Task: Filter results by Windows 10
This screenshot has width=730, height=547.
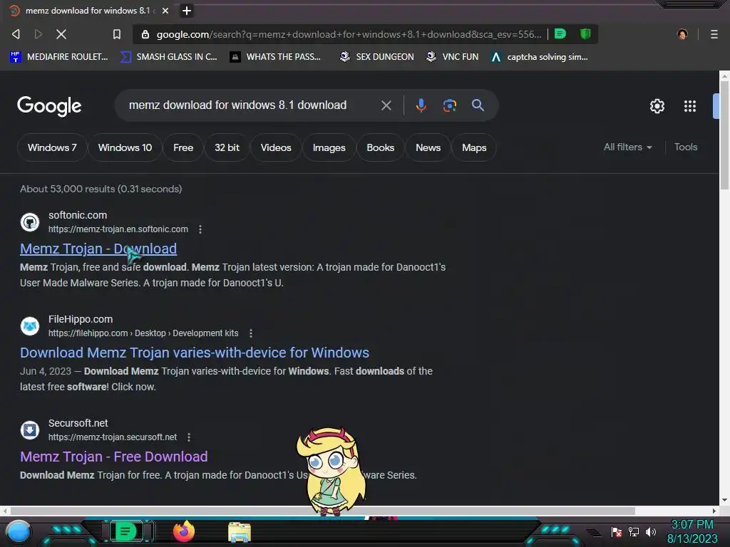Action: click(x=125, y=147)
